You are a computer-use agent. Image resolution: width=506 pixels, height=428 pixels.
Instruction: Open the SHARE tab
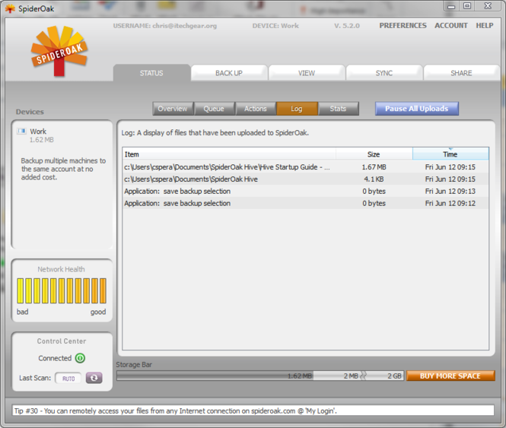(x=461, y=73)
